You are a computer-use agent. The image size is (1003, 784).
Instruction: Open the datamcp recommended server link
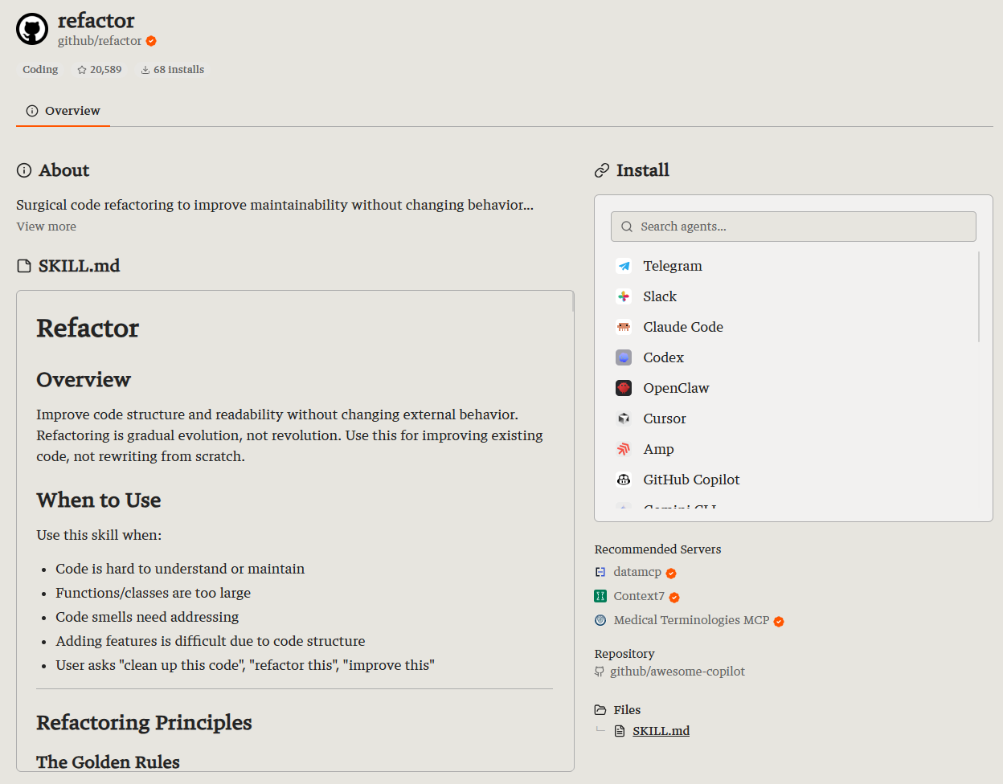click(x=637, y=572)
